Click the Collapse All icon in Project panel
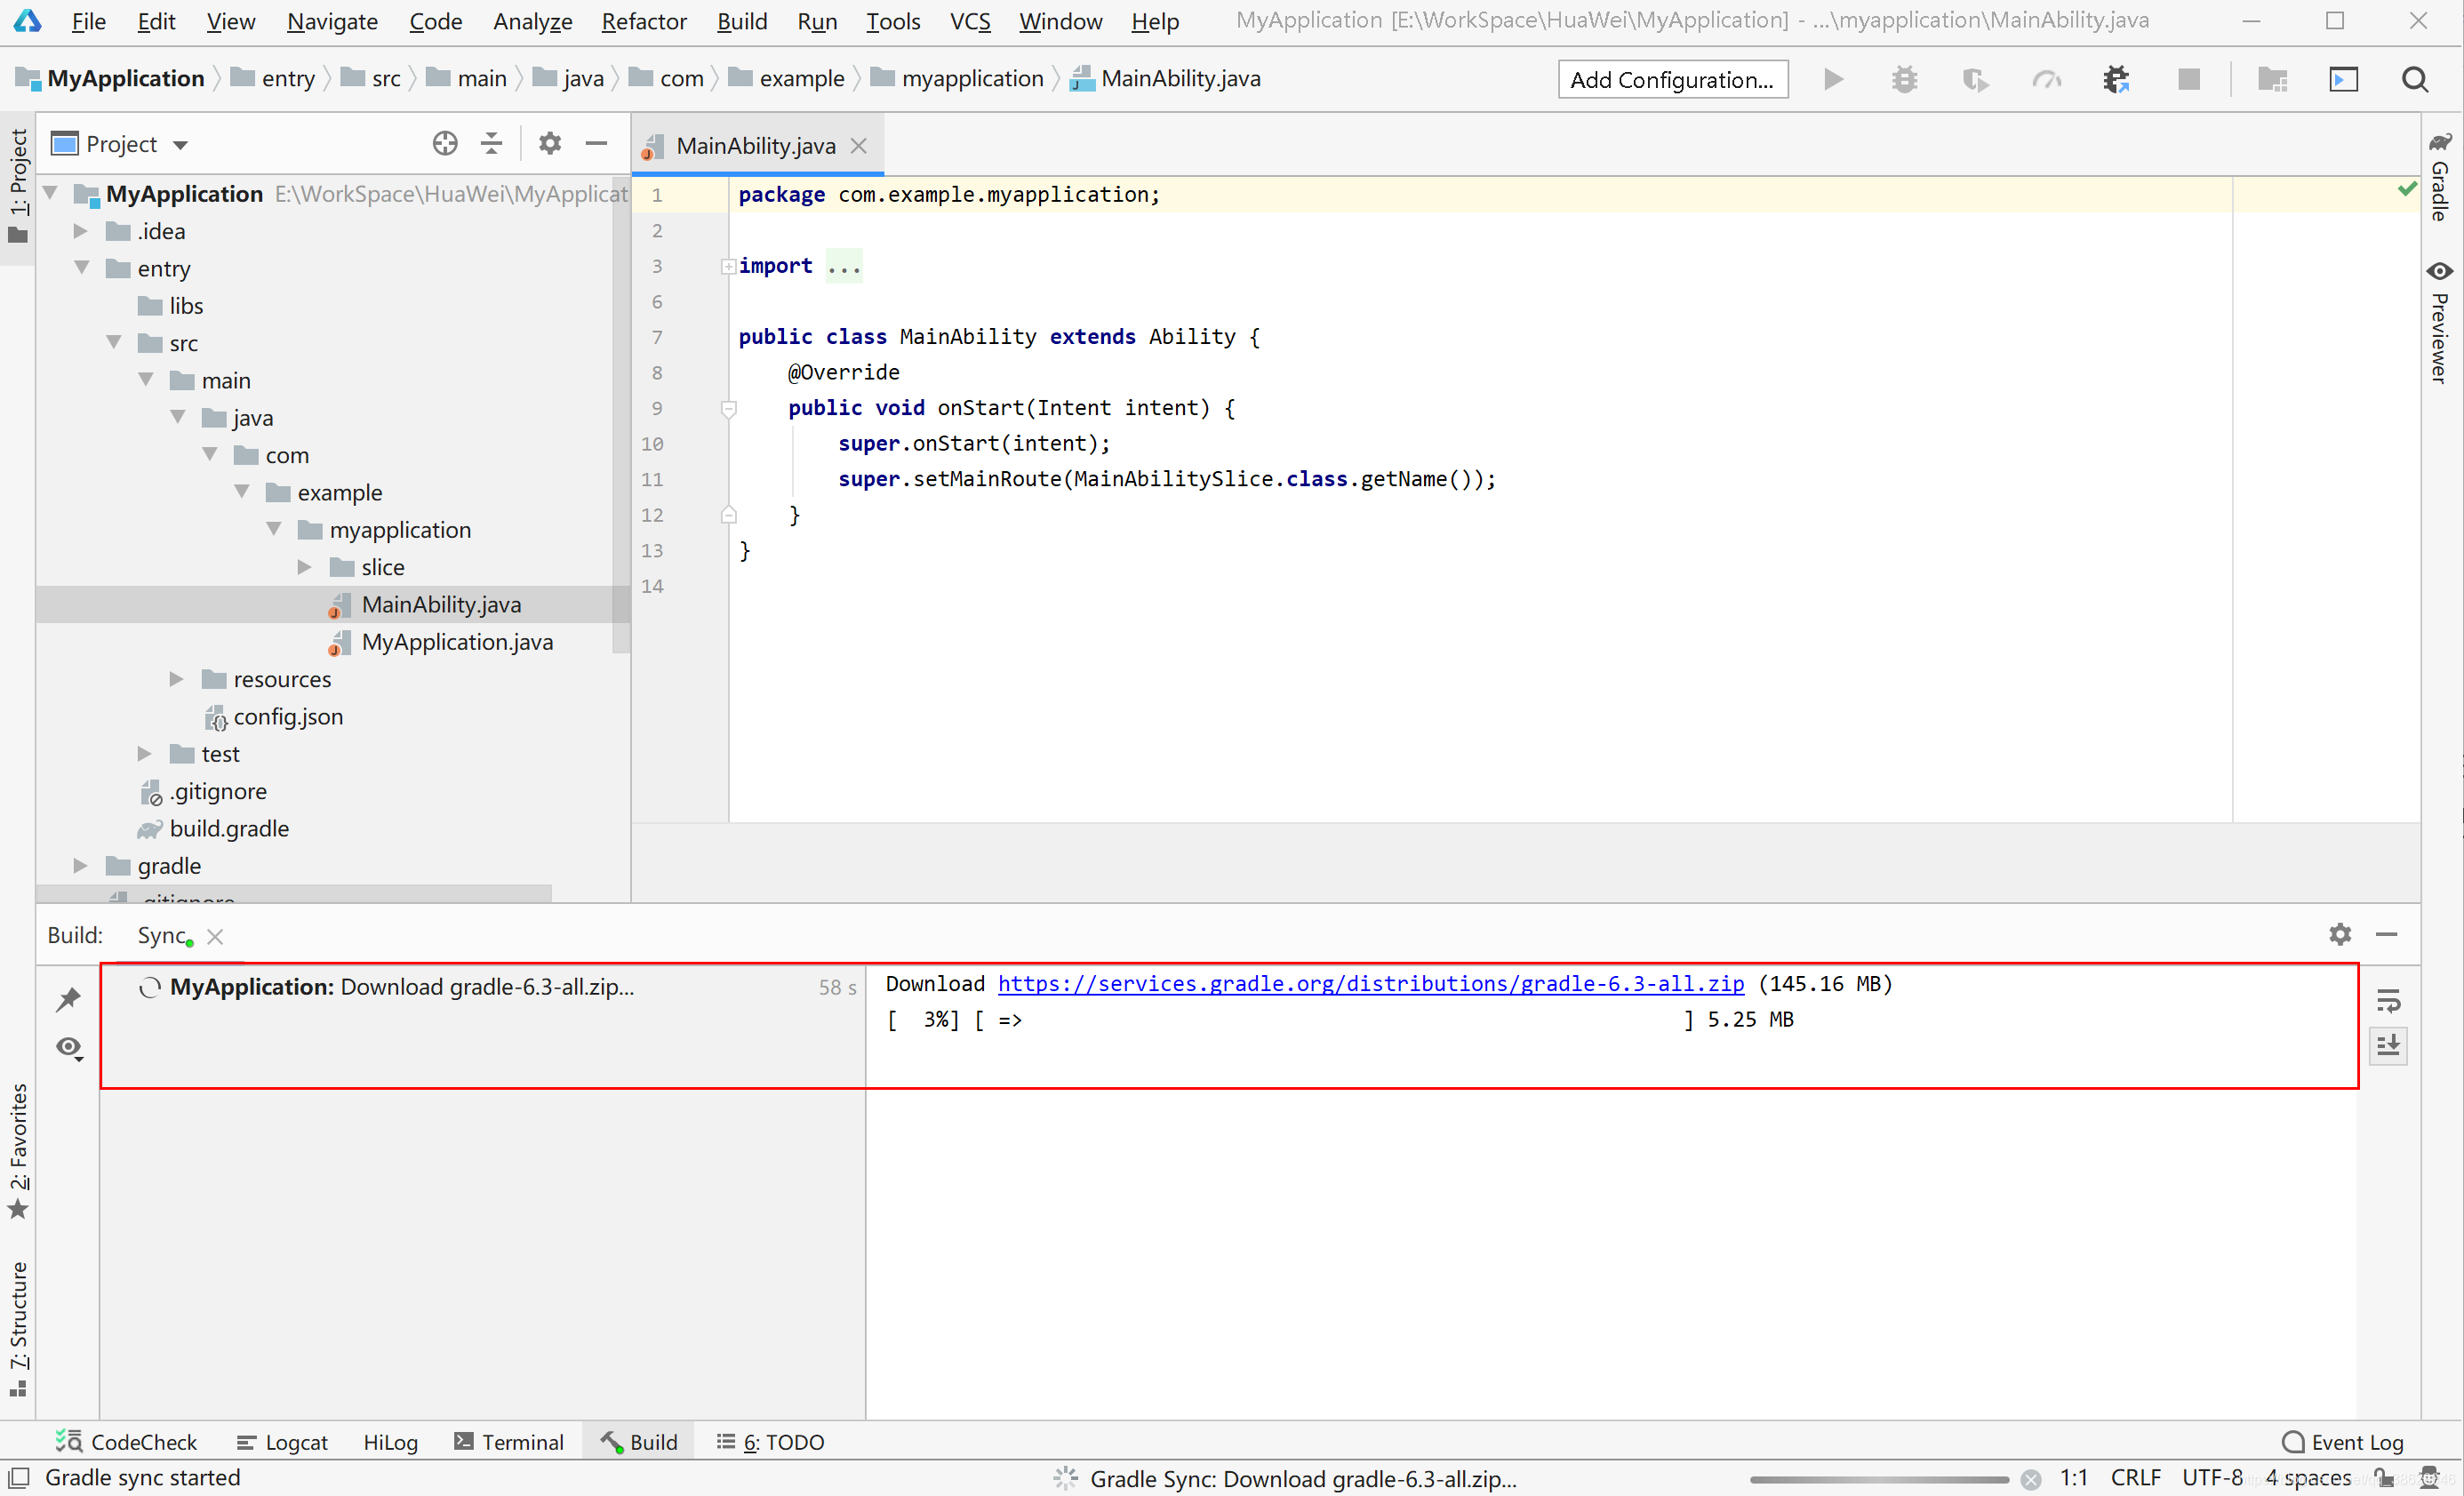The image size is (2464, 1496). [491, 144]
